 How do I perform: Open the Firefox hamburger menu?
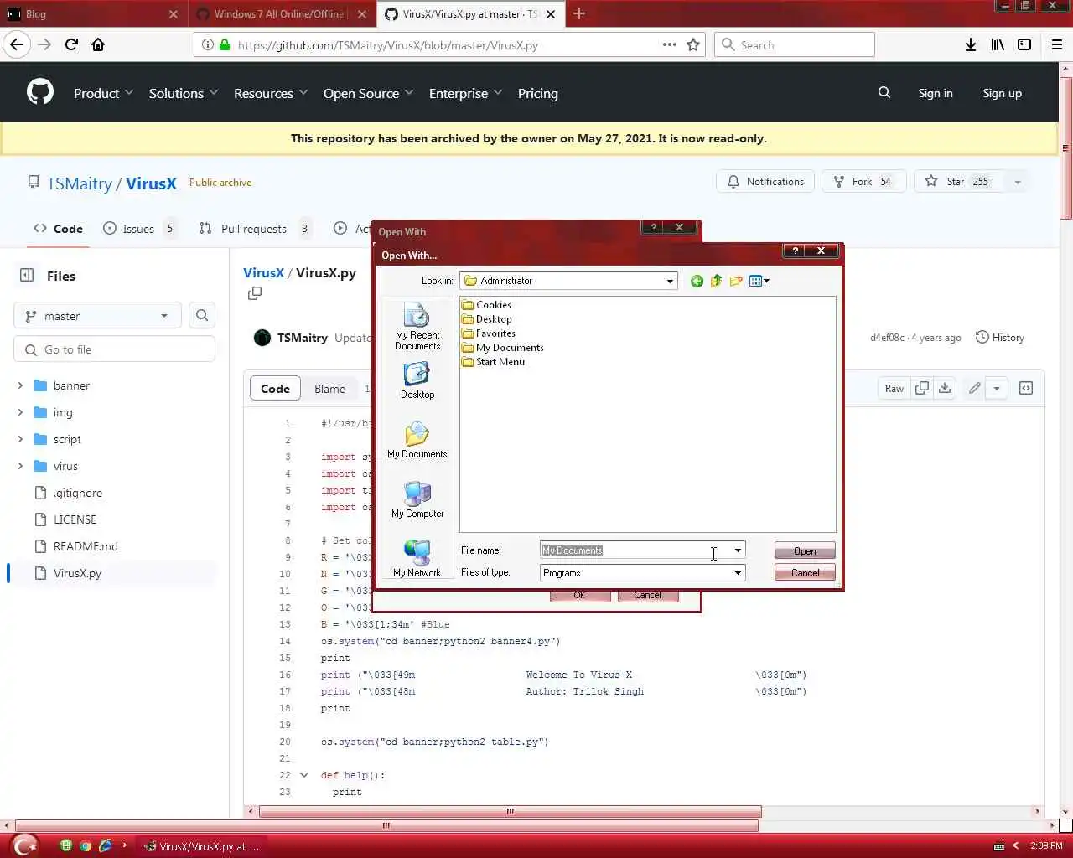pyautogui.click(x=1057, y=44)
